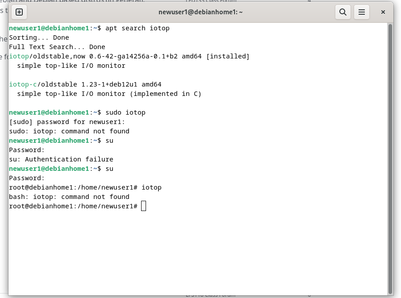Viewport: 401px width, 298px height.
Task: Open terminal search
Action: 343,12
